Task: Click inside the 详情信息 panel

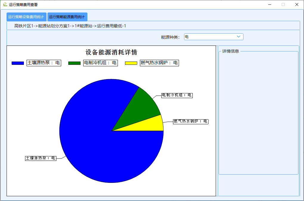Action: (x=258, y=113)
